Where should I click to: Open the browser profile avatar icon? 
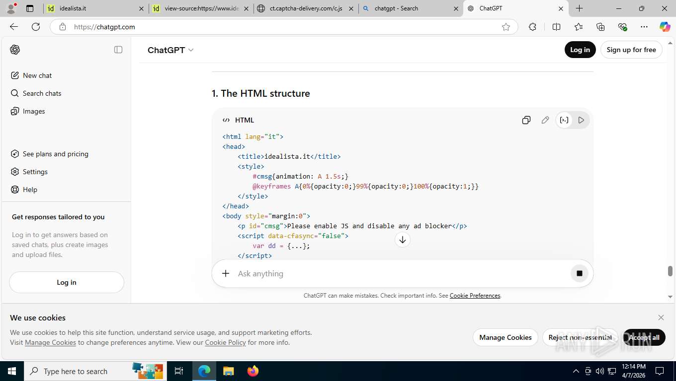pos(11,8)
